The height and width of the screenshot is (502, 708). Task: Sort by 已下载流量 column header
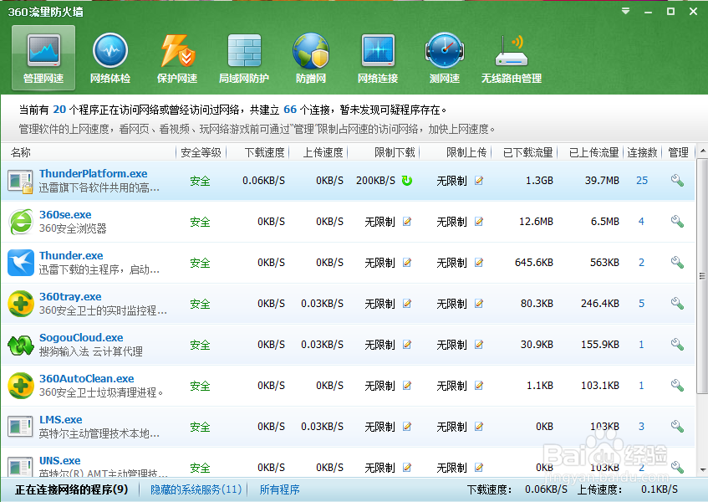pyautogui.click(x=527, y=153)
